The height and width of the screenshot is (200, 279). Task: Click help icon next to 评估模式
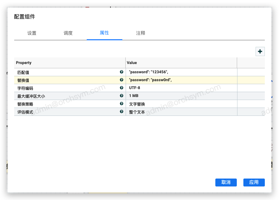tap(121, 112)
